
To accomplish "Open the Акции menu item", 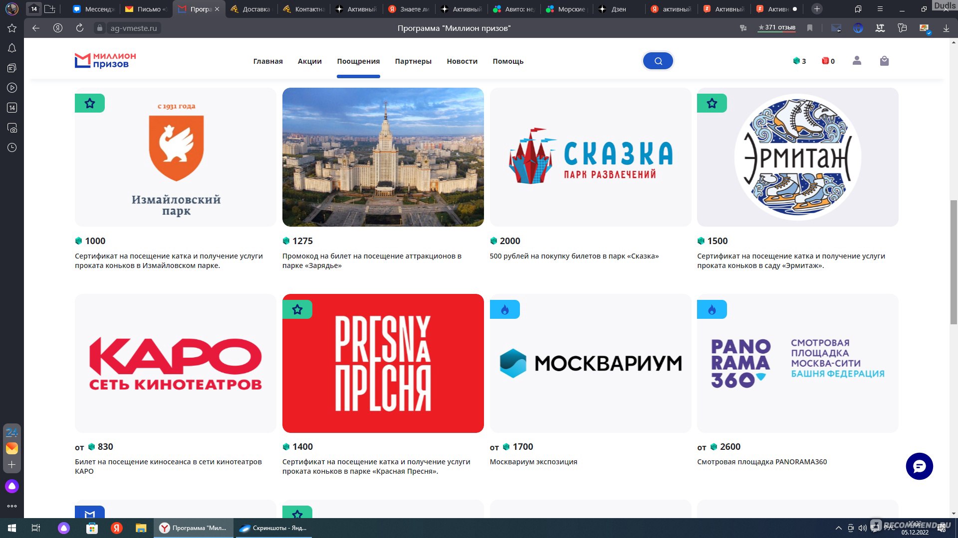I will point(310,61).
